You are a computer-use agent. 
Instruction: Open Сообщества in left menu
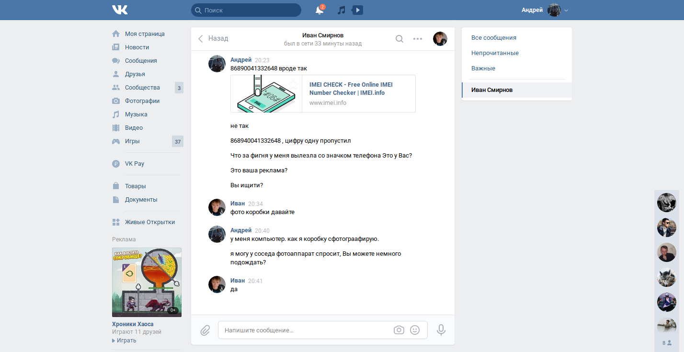[142, 88]
